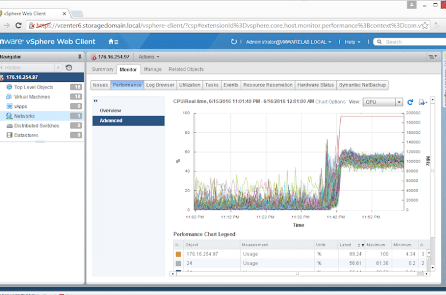Select the Overview performance view
This screenshot has width=446, height=295.
tap(128, 110)
